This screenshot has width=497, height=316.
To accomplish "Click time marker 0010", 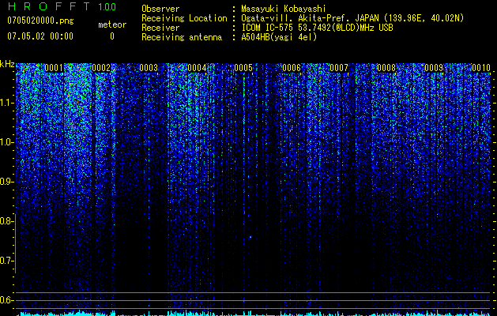I will (x=481, y=68).
